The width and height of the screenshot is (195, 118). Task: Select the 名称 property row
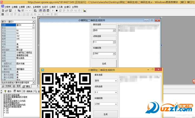(x=17, y=25)
